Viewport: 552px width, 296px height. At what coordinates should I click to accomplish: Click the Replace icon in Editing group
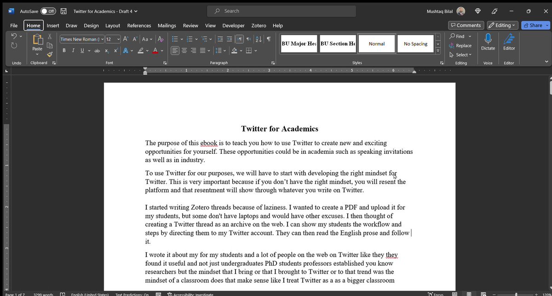pos(460,45)
